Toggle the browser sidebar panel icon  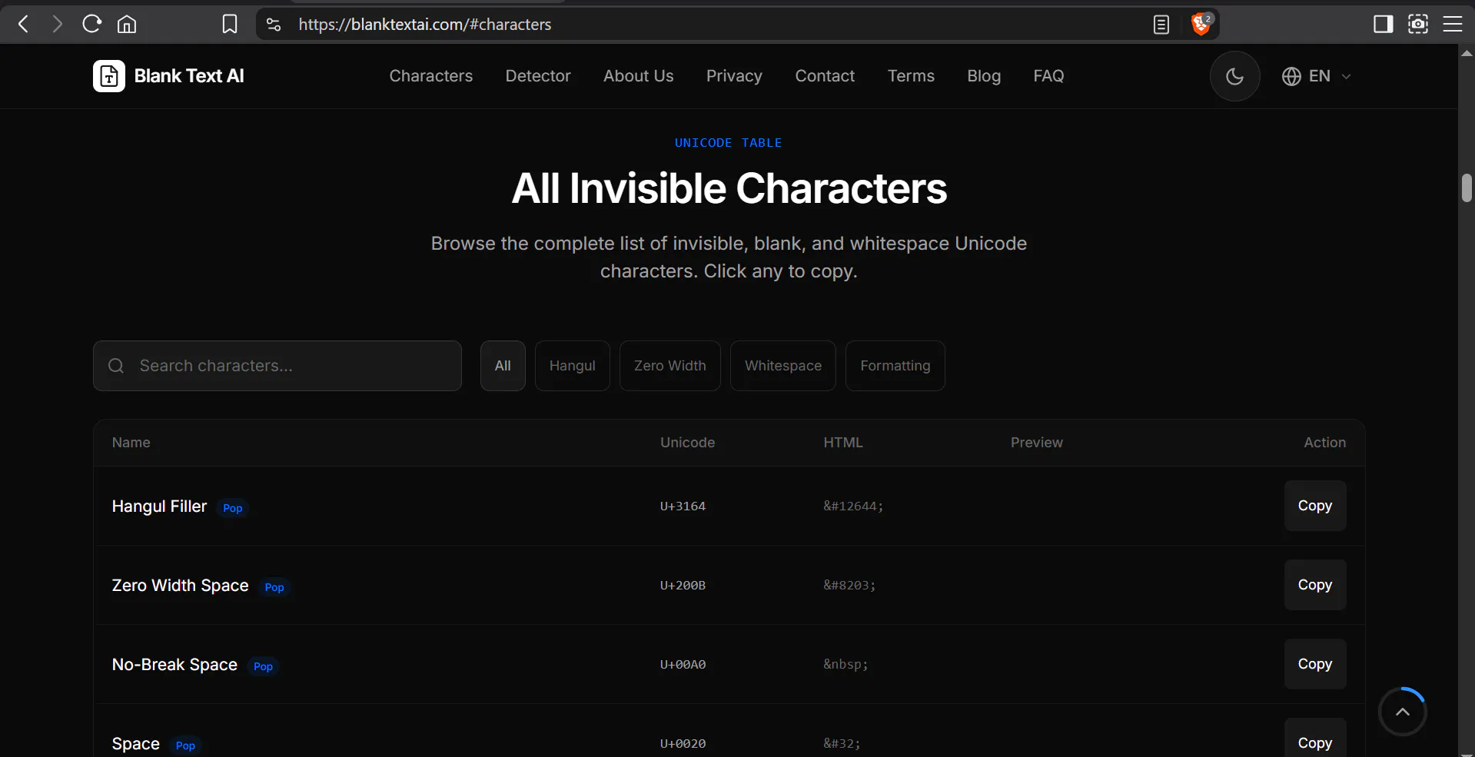click(1383, 25)
